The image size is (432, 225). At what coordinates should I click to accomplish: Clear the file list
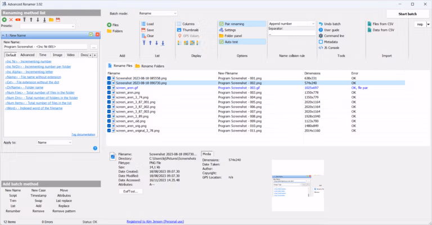coord(147,36)
